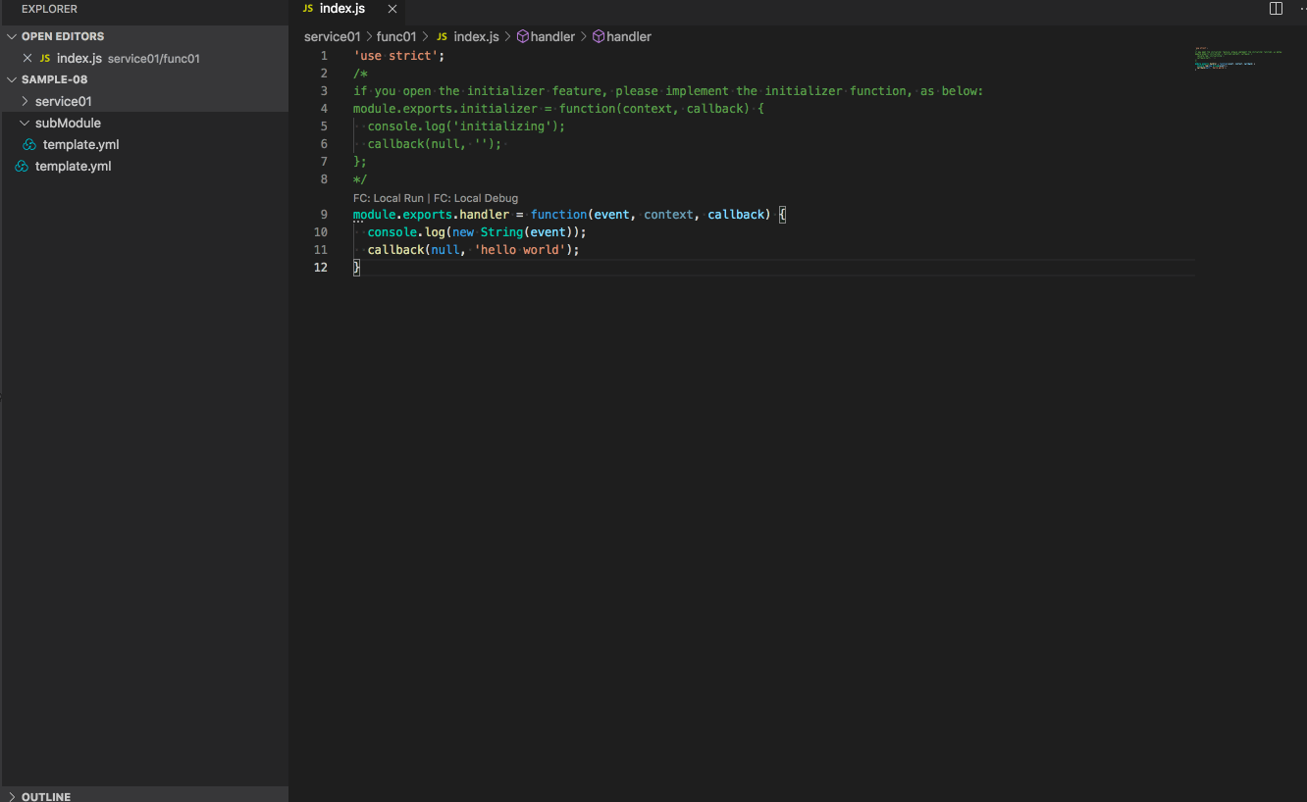Click the 'hello world' string
The width and height of the screenshot is (1307, 802).
520,250
